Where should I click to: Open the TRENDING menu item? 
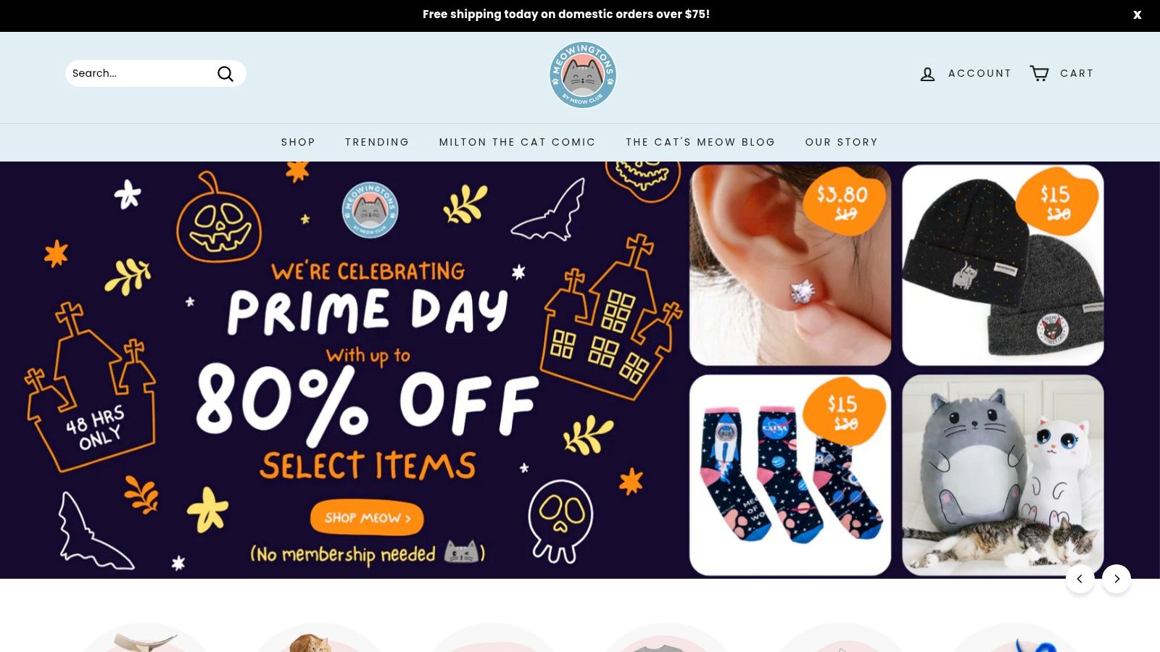click(x=377, y=142)
